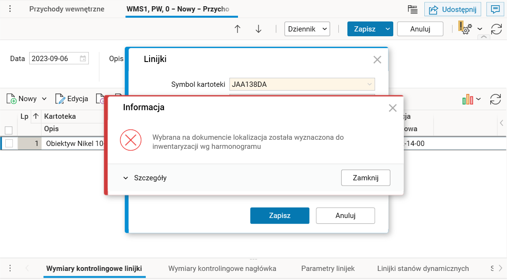
Task: Click the Zamknij button in the Informacja dialog
Action: (365, 177)
